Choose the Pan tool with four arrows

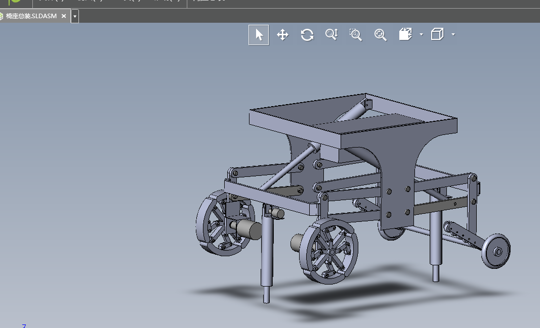click(x=283, y=35)
